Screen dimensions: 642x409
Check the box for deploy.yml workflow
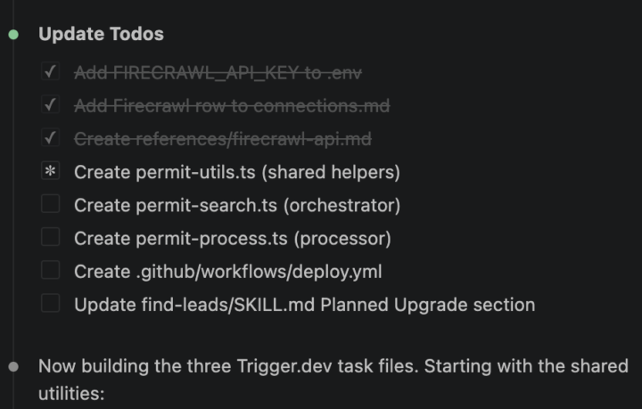coord(50,270)
